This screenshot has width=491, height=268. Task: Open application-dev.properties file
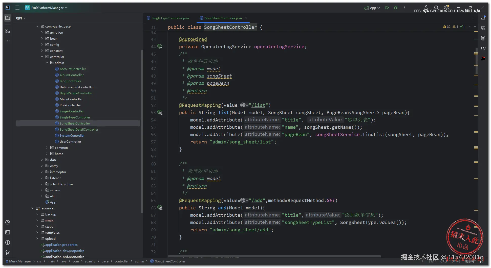pos(65,251)
